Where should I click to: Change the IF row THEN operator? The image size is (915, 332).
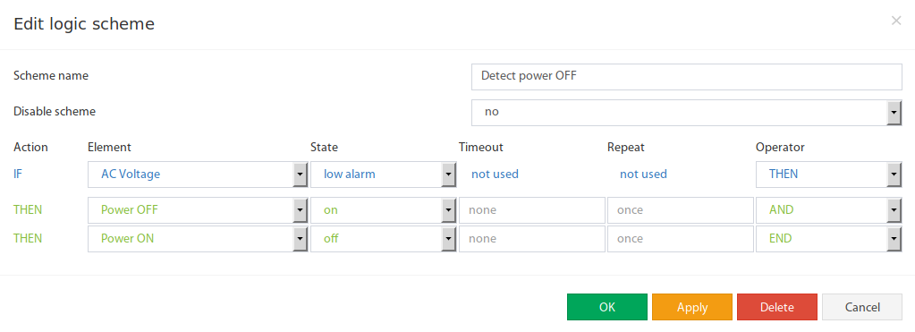point(828,175)
